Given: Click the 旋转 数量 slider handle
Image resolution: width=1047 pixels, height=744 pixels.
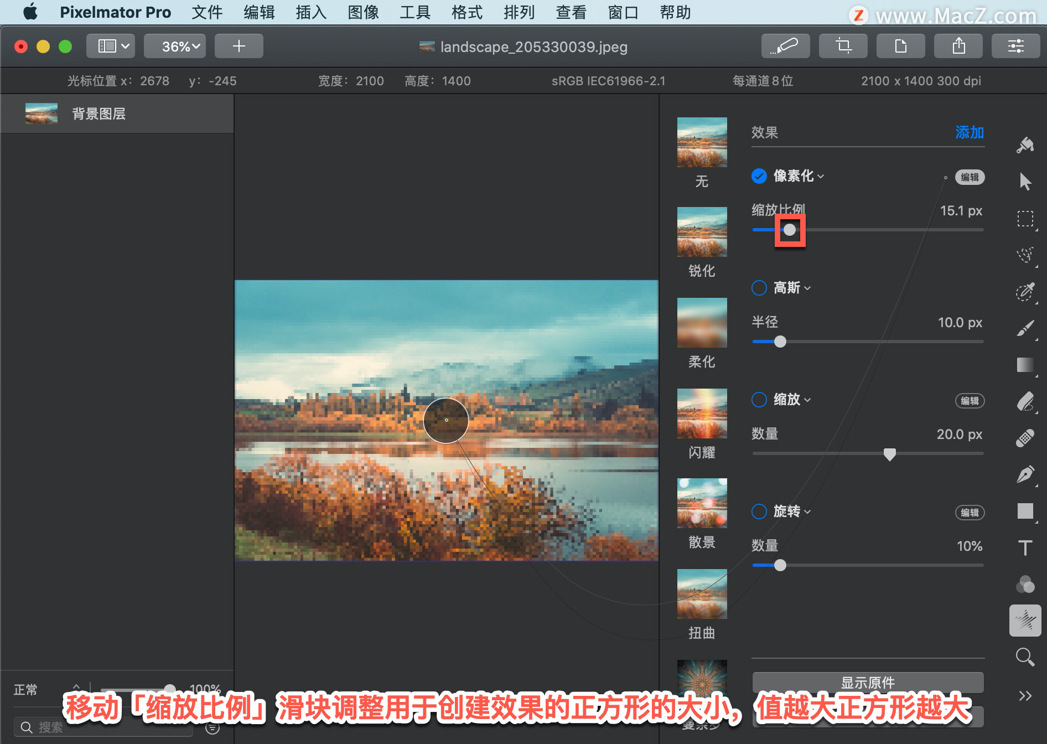Looking at the screenshot, I should pyautogui.click(x=780, y=565).
